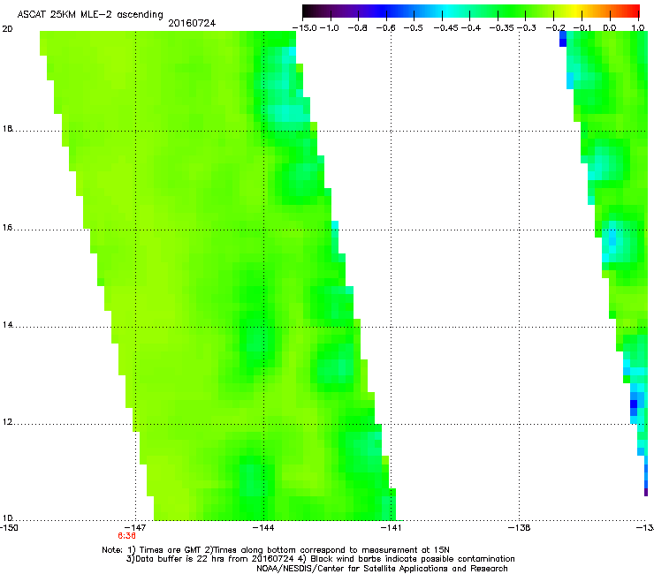Click the latitude label 14

point(7,325)
